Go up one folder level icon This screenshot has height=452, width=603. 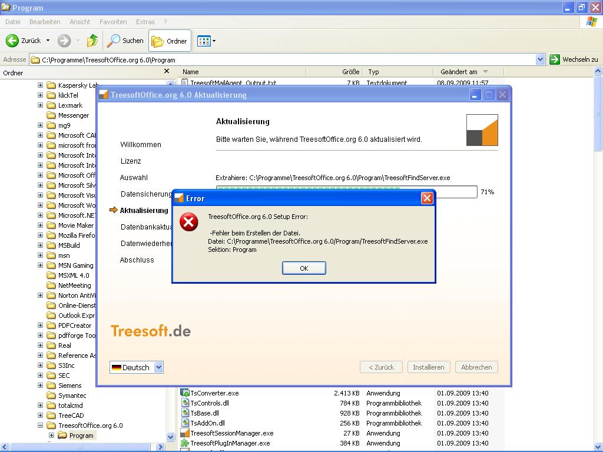pyautogui.click(x=92, y=41)
